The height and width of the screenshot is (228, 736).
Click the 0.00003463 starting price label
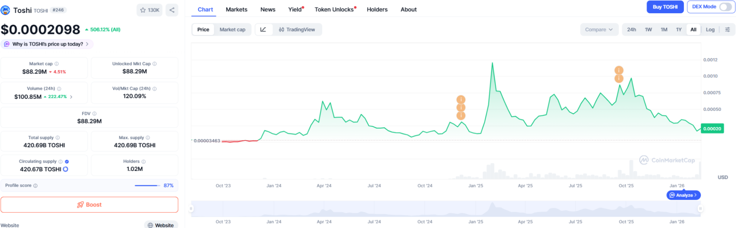pos(207,141)
